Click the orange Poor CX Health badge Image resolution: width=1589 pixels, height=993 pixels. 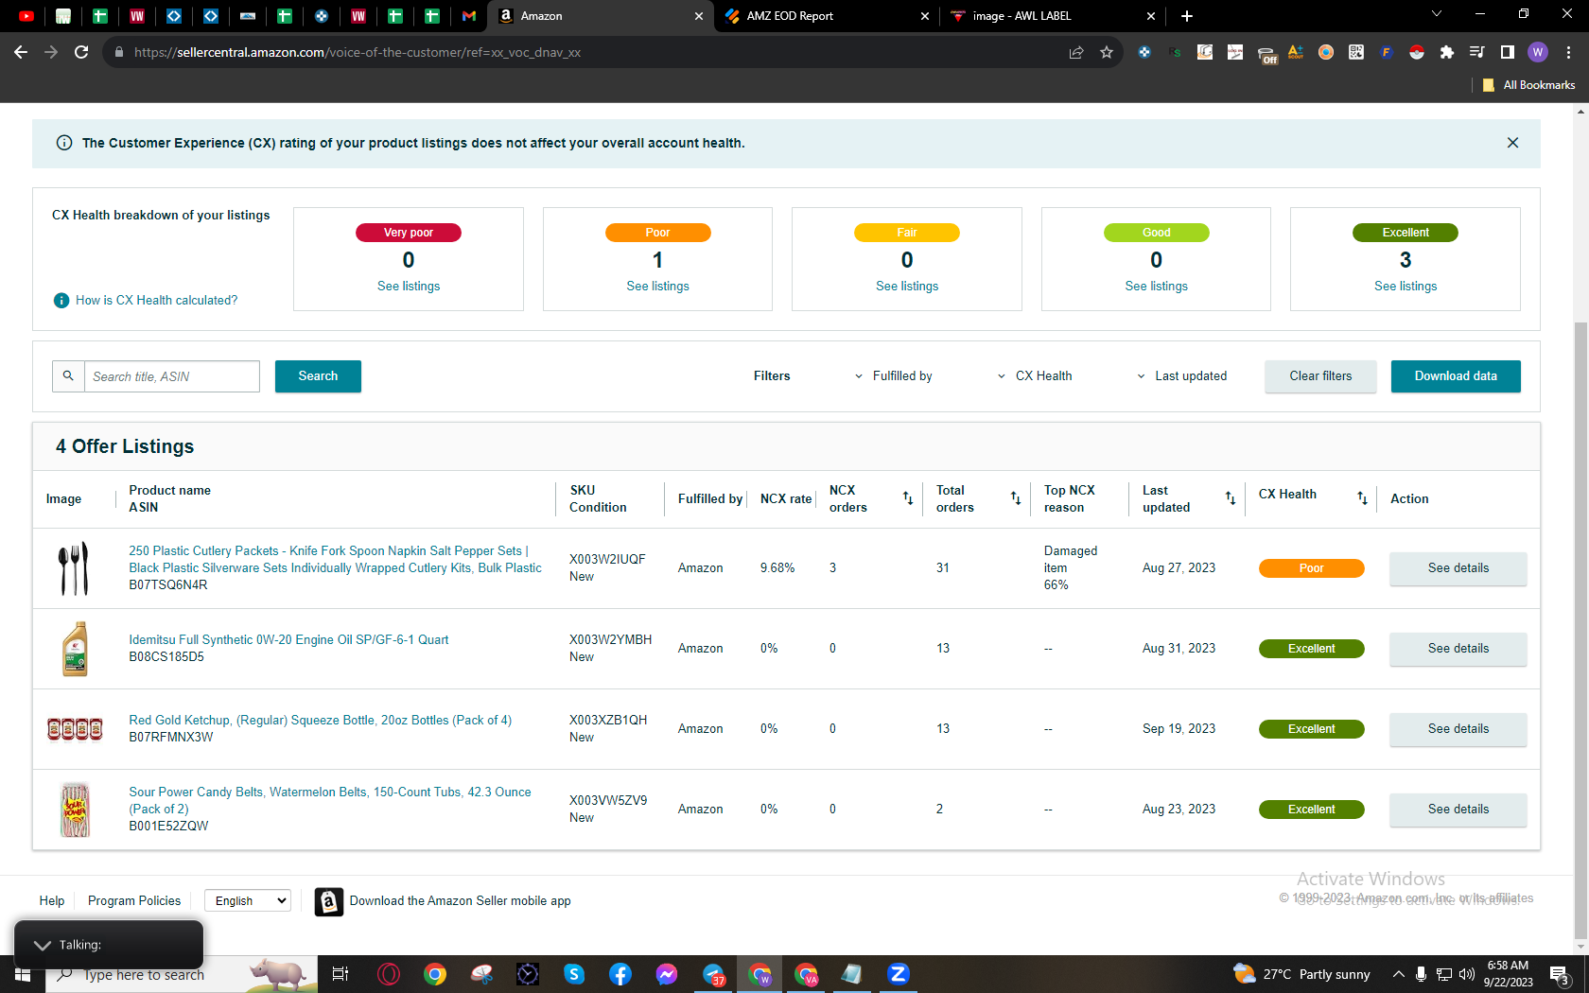[1311, 568]
